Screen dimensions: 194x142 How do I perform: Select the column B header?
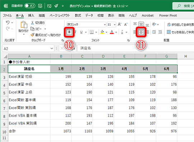61,56
